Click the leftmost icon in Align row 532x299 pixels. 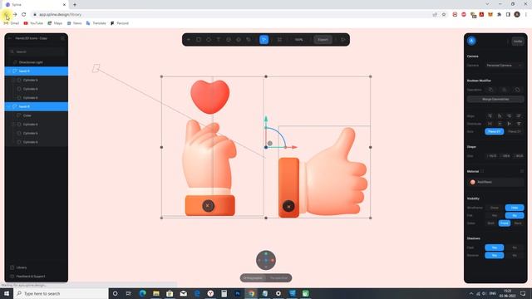[490, 116]
